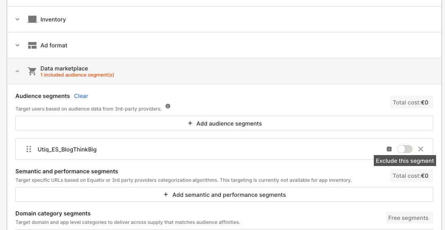
Task: Expand the Inventory section chevron
Action: (x=17, y=19)
